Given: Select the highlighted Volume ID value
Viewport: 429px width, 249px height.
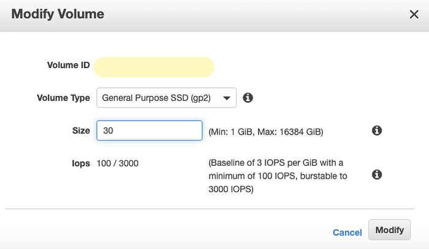Looking at the screenshot, I should point(154,67).
